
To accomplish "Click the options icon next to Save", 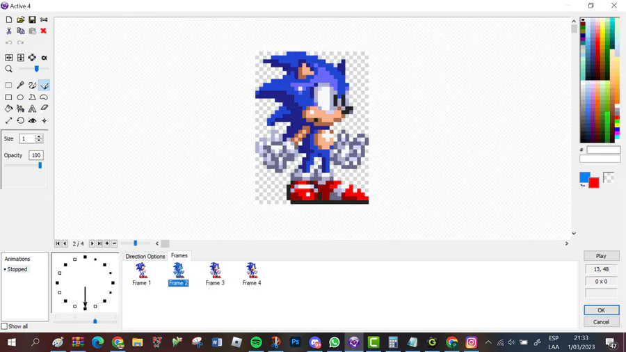I will coord(44,19).
